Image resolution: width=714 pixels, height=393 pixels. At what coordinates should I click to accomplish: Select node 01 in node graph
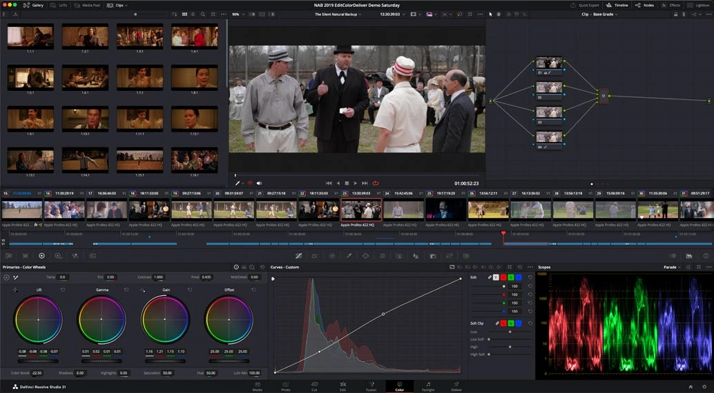549,66
